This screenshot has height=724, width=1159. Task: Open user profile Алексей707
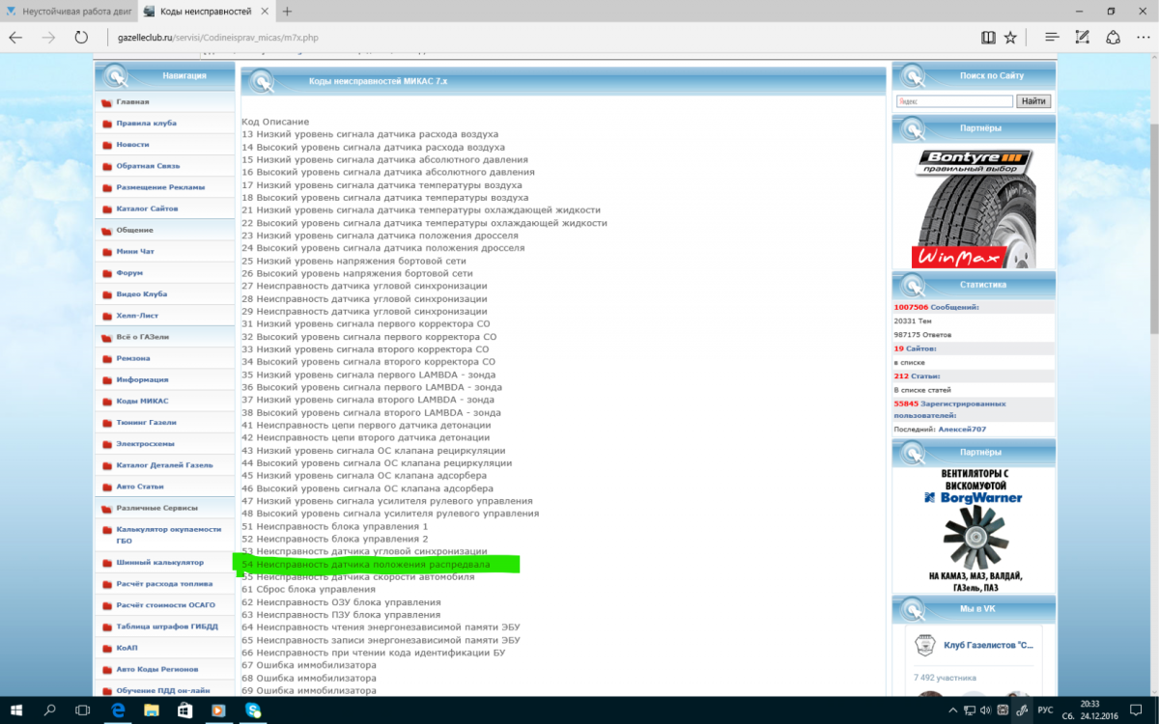962,429
